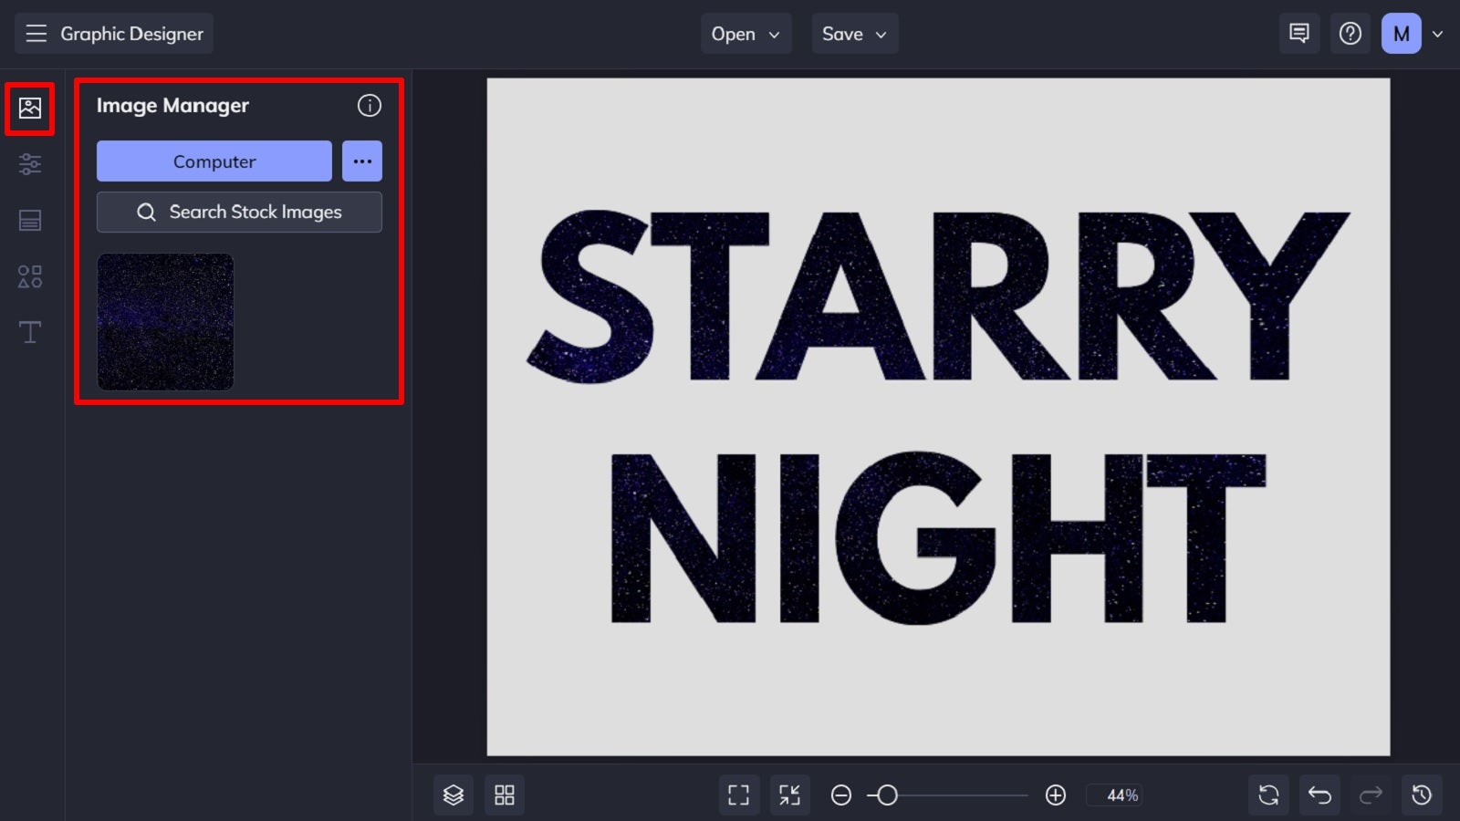Open the three-dot options beside Computer
Screen dimensions: 1460x821
(x=362, y=161)
